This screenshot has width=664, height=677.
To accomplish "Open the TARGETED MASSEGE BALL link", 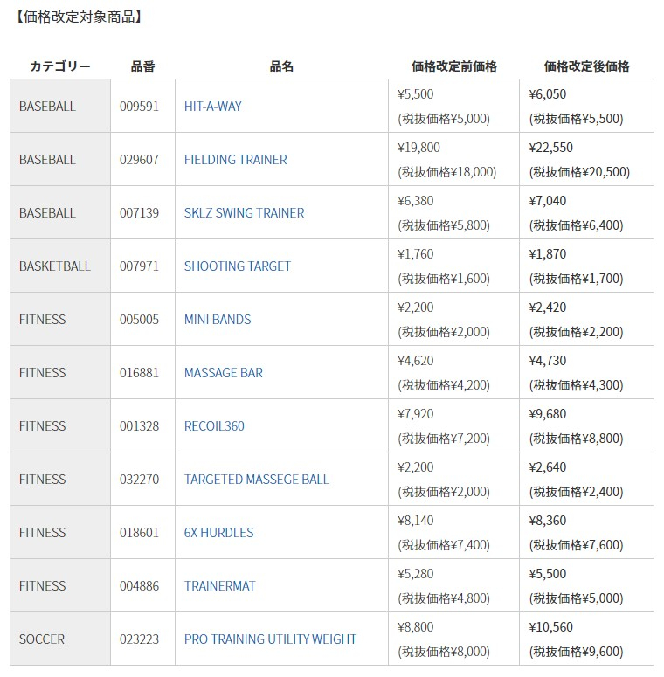I will click(257, 480).
